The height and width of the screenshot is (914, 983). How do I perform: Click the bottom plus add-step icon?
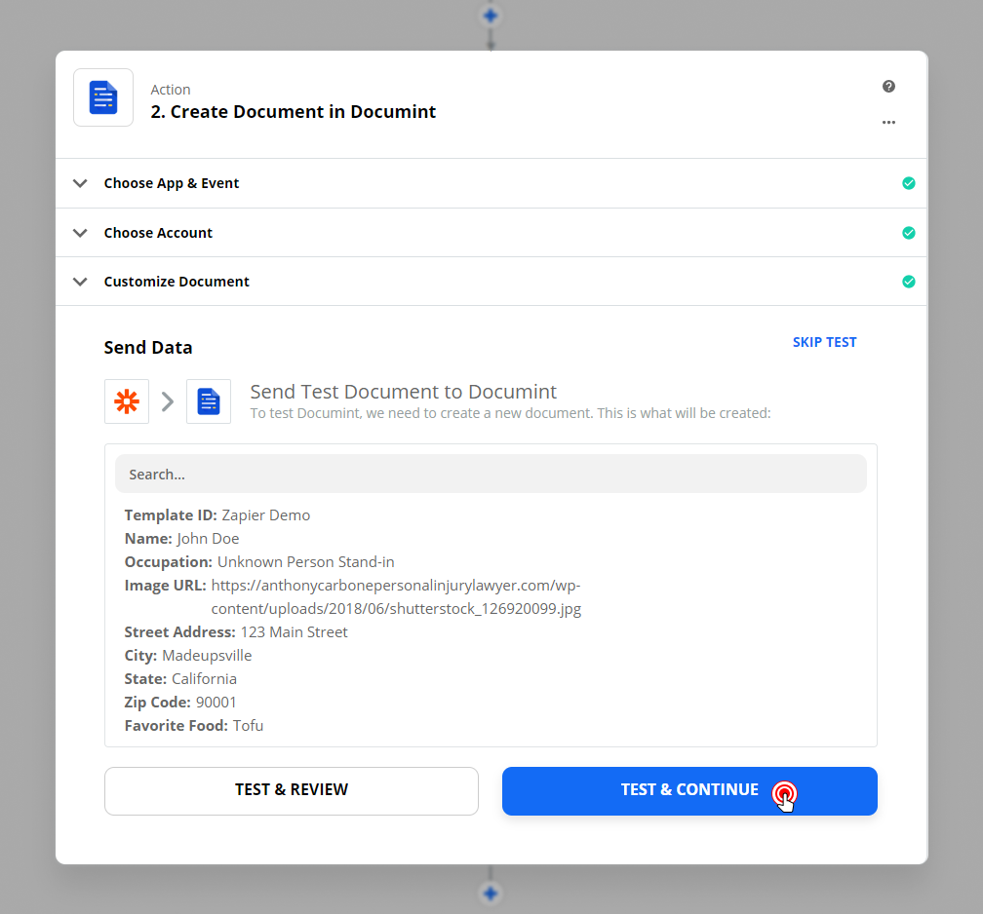click(x=491, y=893)
